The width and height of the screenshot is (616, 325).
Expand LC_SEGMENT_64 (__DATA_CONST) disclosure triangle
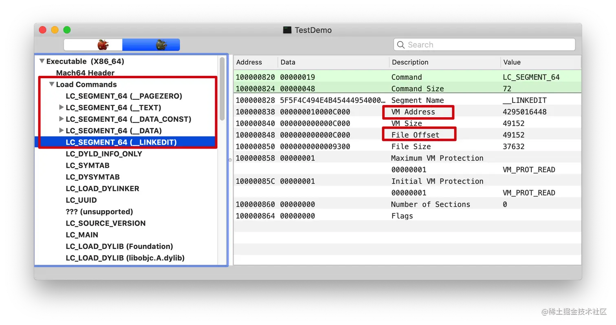click(61, 119)
